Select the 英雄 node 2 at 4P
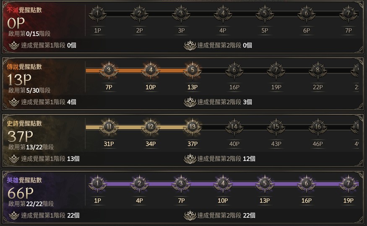367x226 pixels. 139,184
